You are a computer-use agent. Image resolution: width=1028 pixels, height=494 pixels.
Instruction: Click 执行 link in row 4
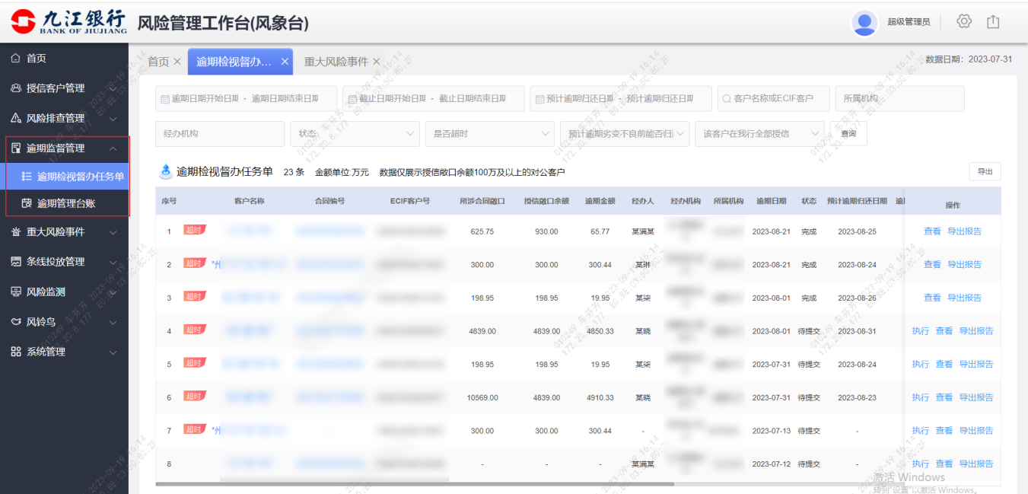[x=921, y=331]
